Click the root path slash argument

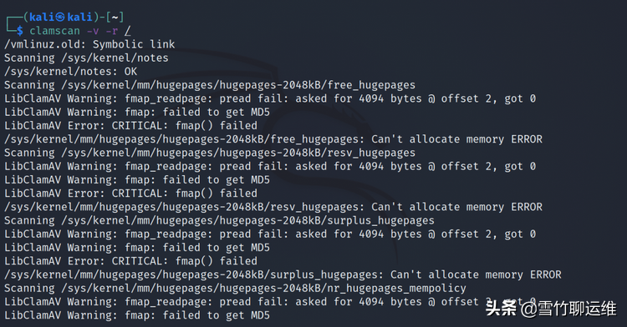[x=128, y=31]
